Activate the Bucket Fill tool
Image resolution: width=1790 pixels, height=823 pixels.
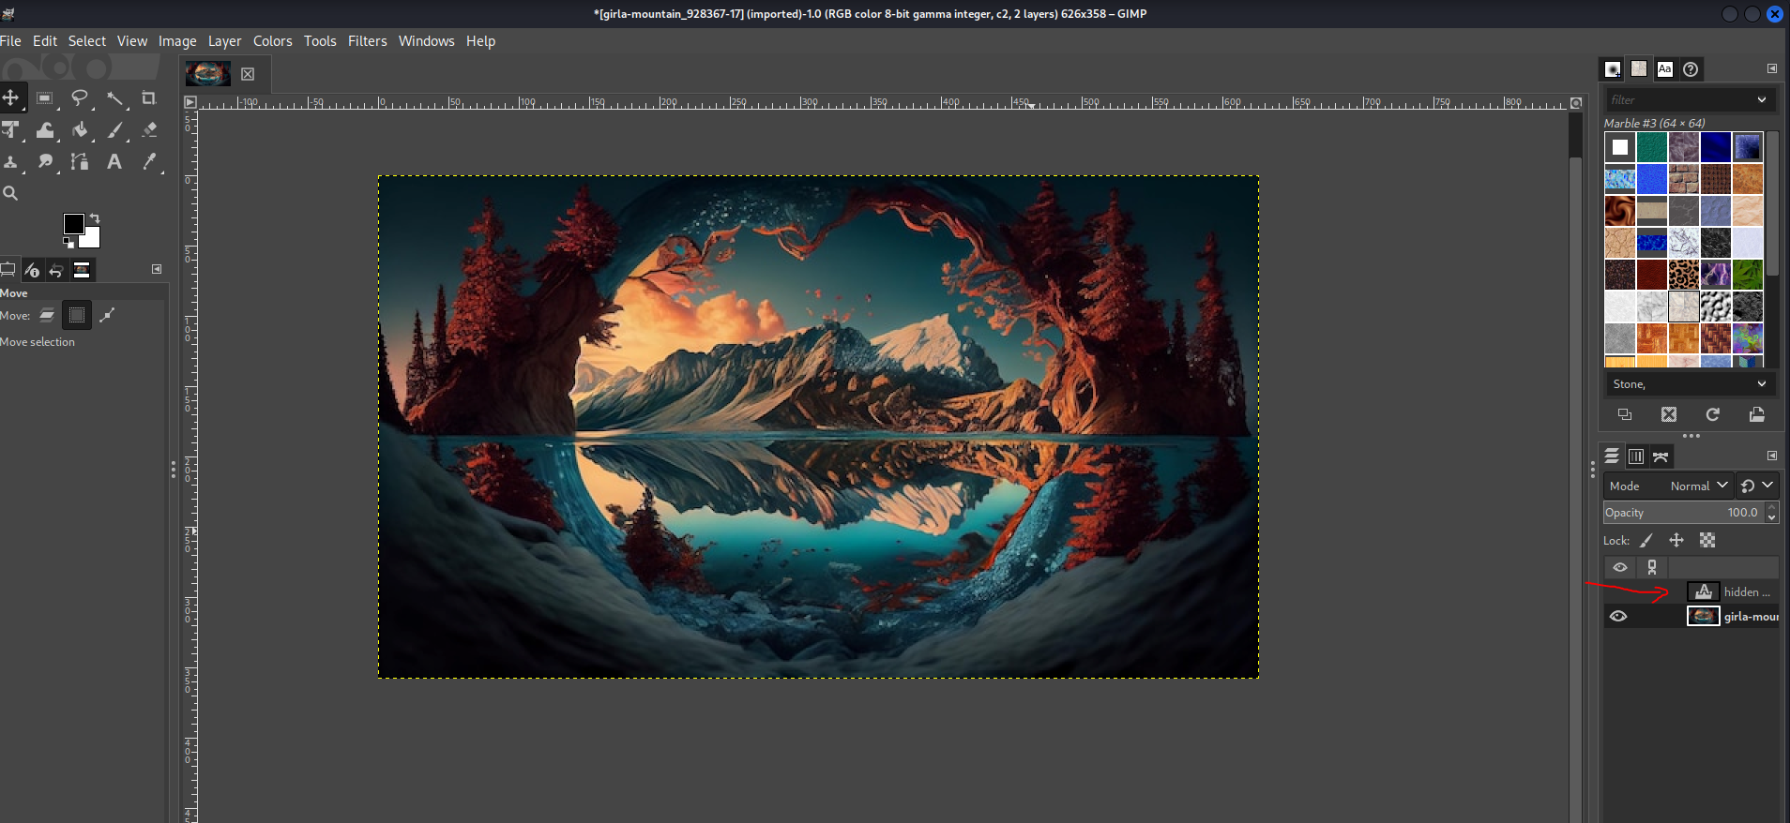pyautogui.click(x=80, y=130)
